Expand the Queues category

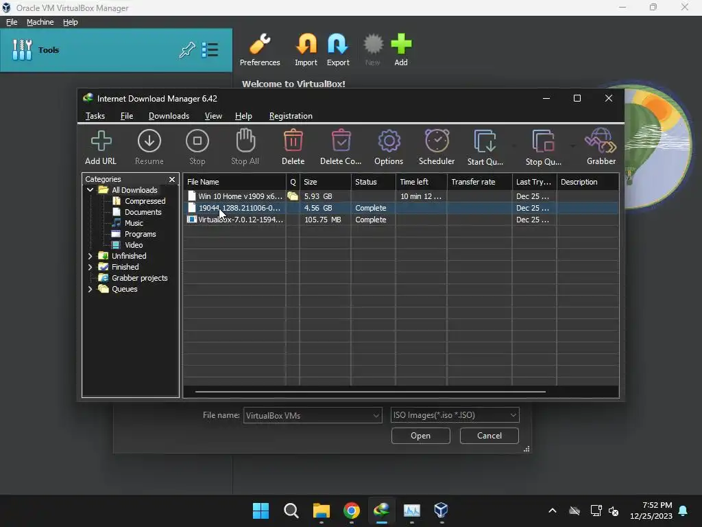tap(90, 289)
